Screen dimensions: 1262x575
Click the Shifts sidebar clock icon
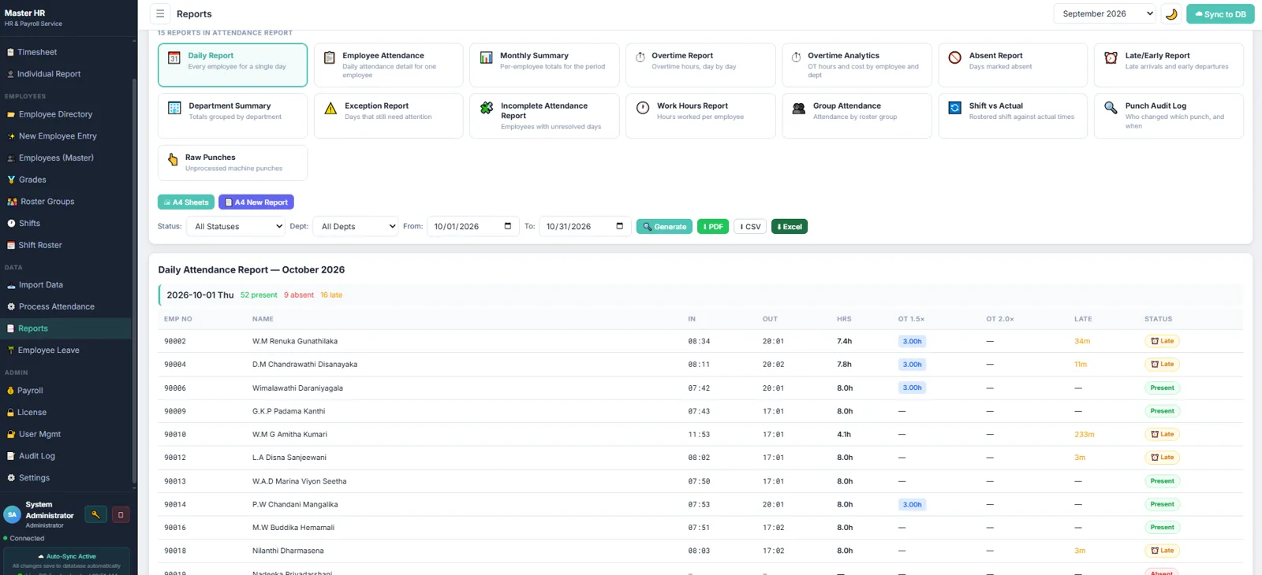point(11,224)
